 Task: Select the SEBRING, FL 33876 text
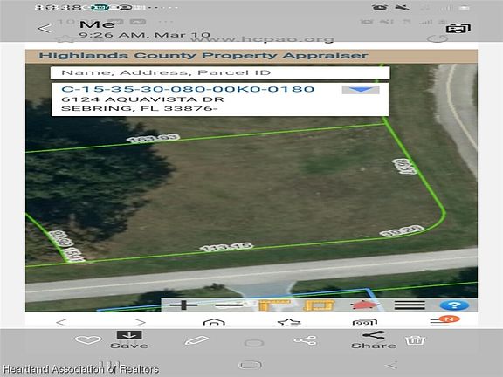[139, 109]
